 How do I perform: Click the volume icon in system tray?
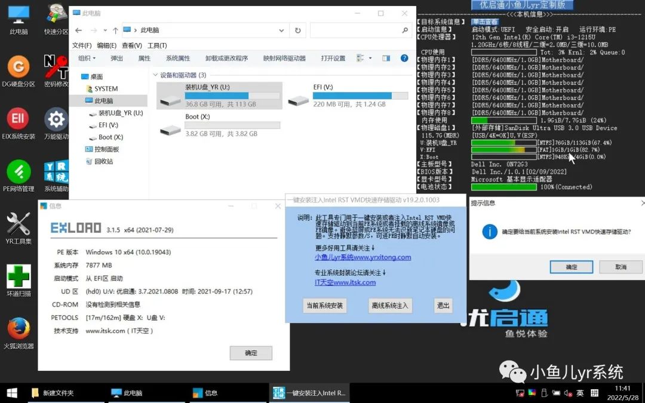[x=568, y=393]
